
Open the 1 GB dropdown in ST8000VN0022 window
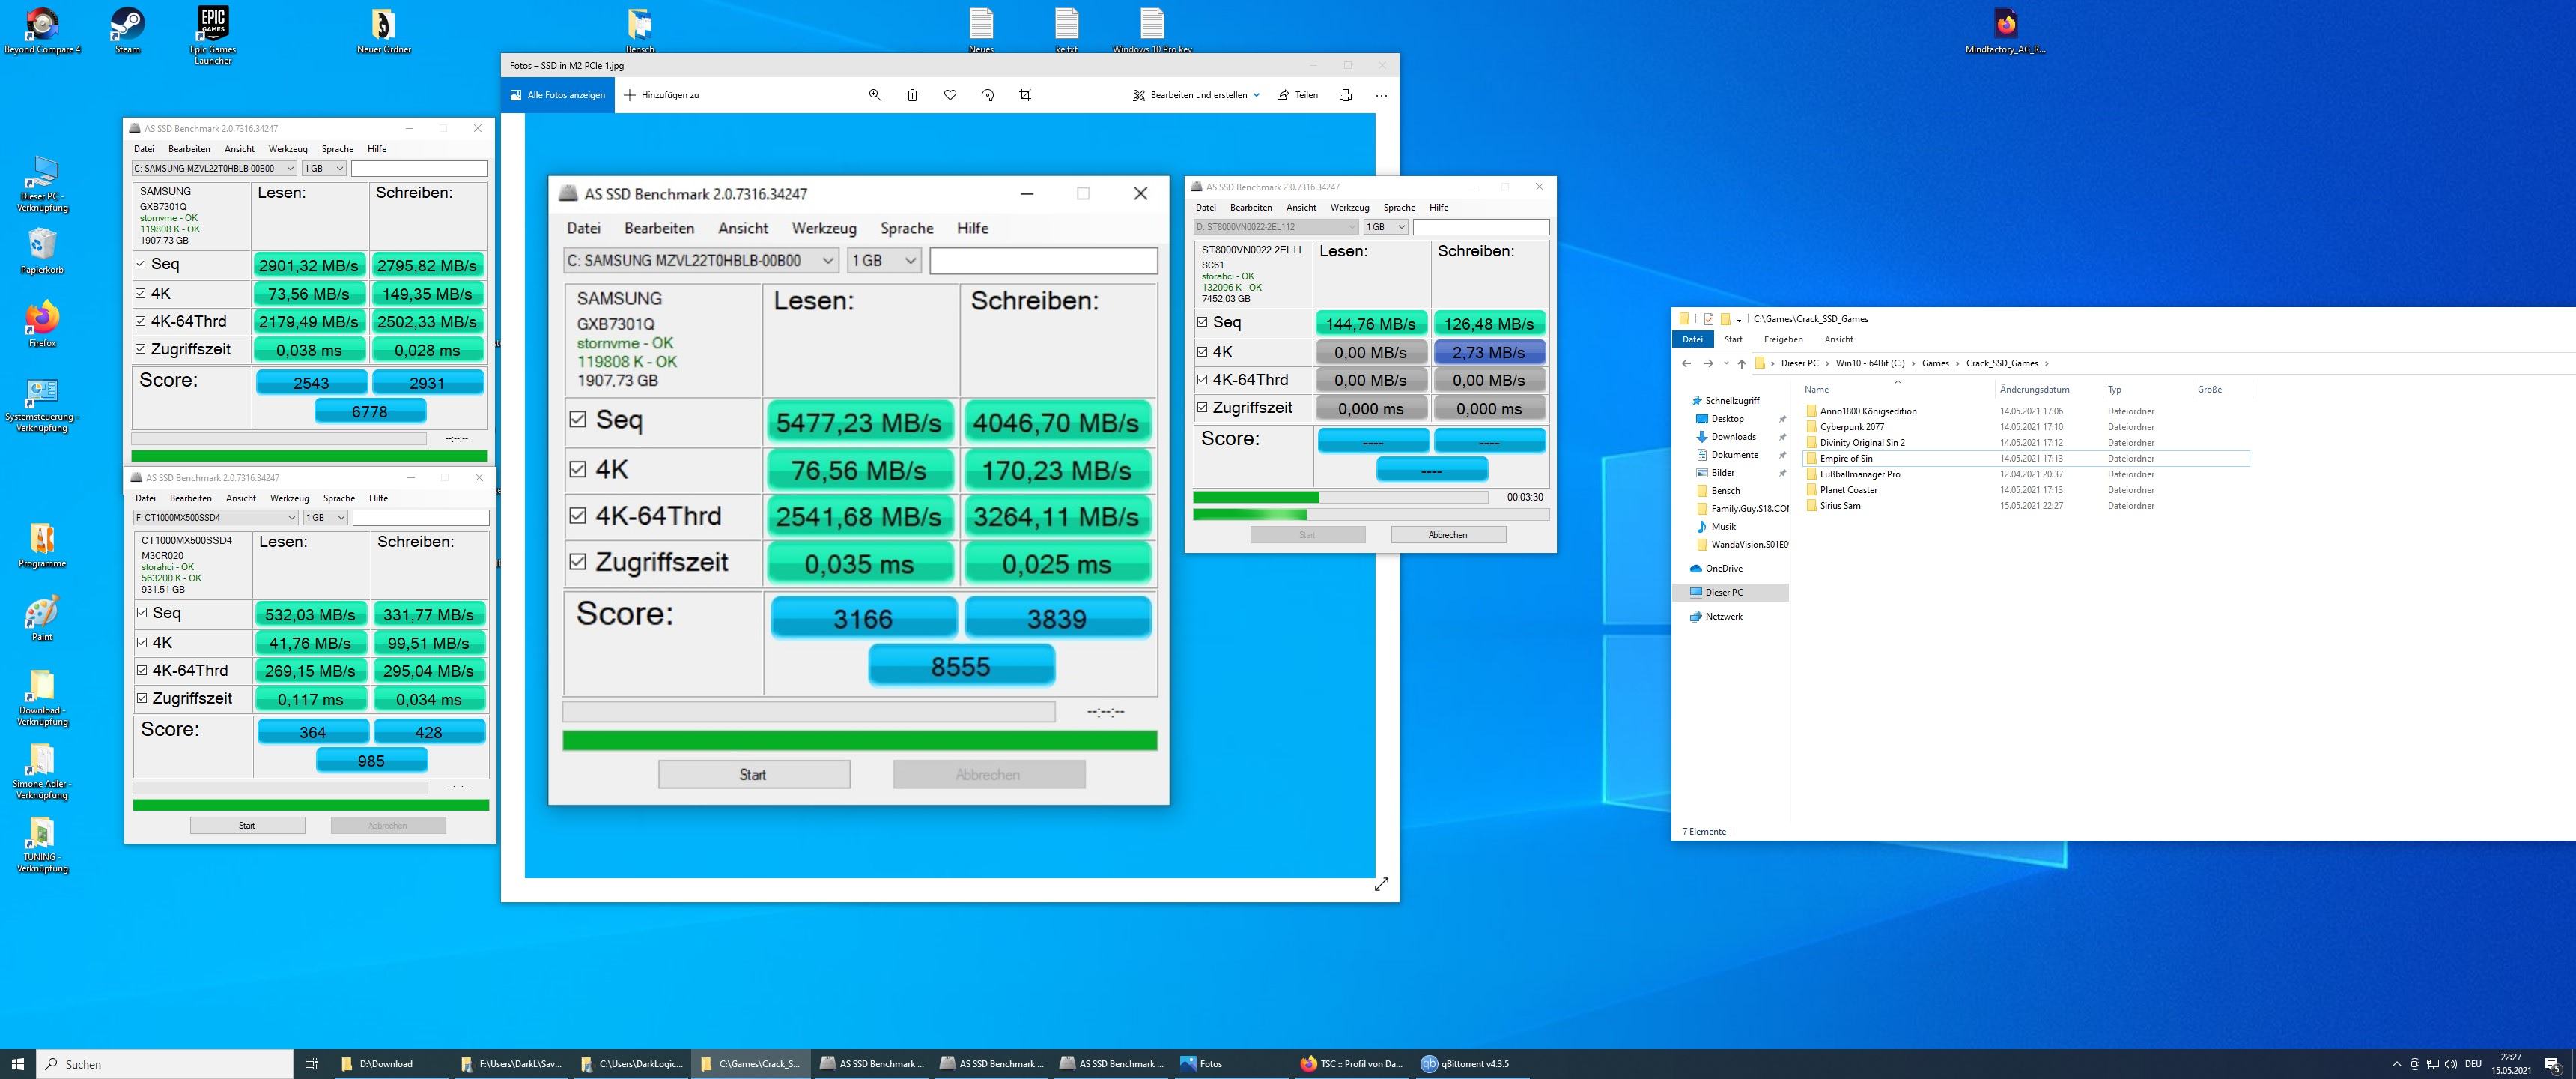click(1387, 227)
